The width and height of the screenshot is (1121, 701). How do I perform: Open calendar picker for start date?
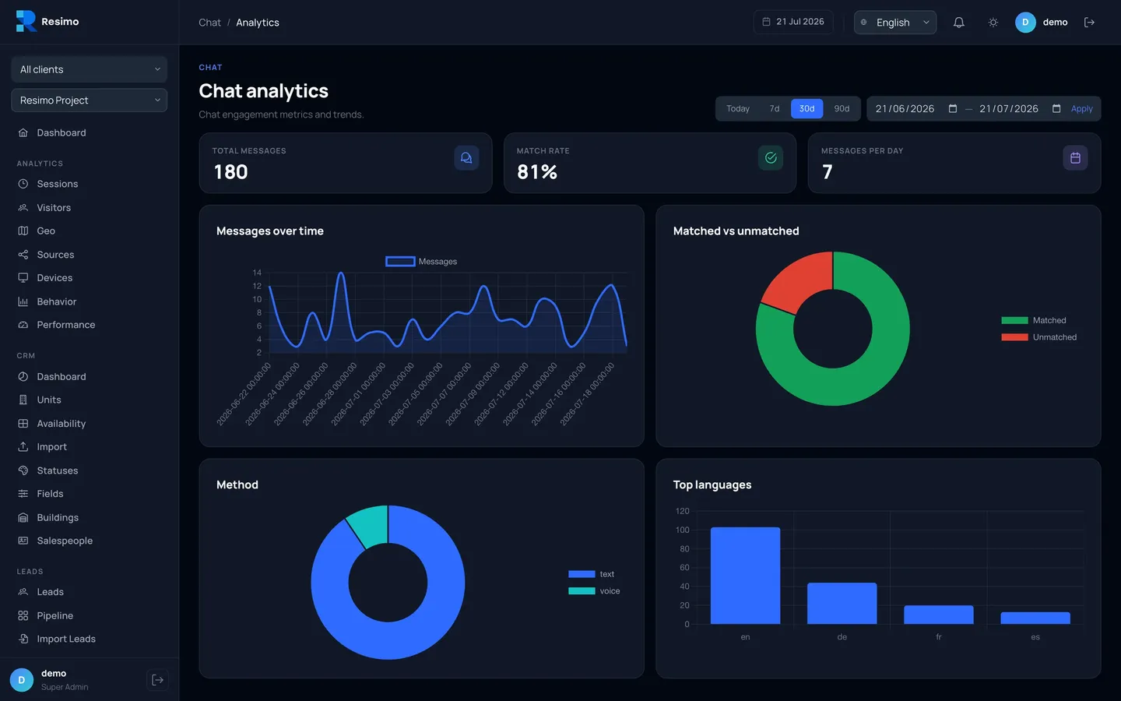pyautogui.click(x=952, y=108)
